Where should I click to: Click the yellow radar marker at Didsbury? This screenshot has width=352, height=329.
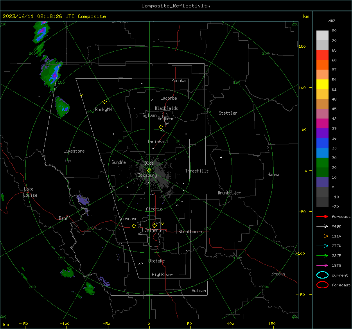click(x=149, y=171)
